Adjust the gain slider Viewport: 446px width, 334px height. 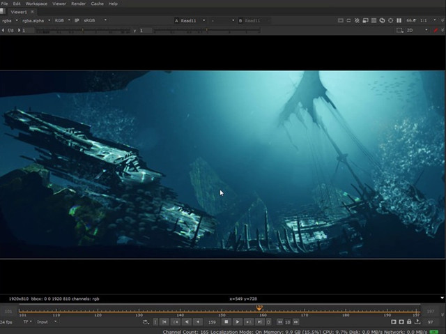tap(83, 30)
